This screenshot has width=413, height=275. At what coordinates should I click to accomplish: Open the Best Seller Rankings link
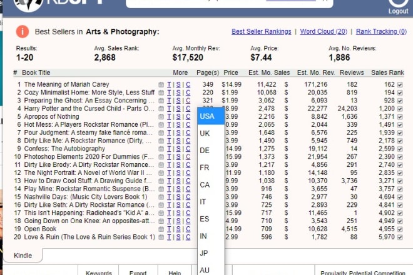pos(261,31)
